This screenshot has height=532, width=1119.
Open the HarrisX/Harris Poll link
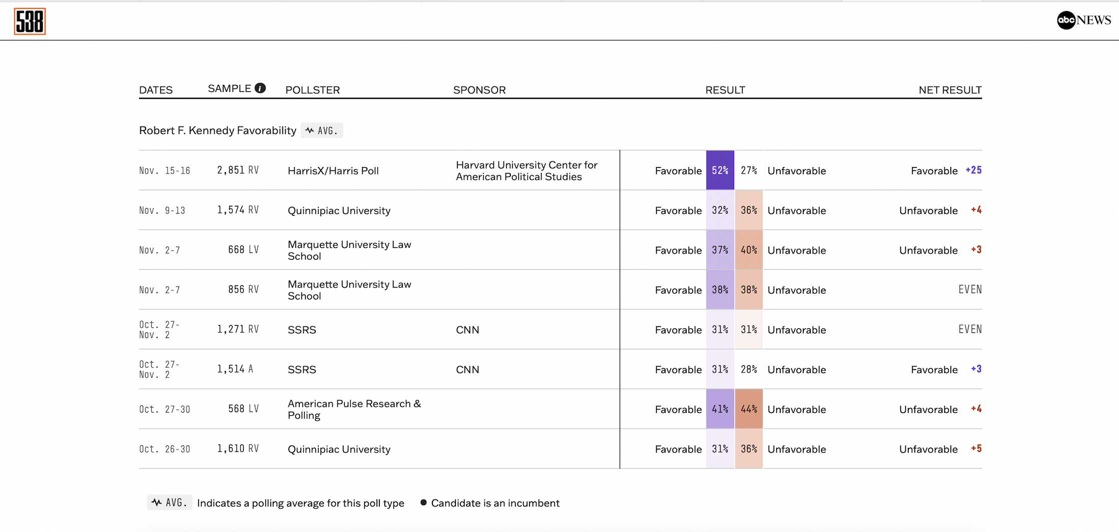coord(333,170)
